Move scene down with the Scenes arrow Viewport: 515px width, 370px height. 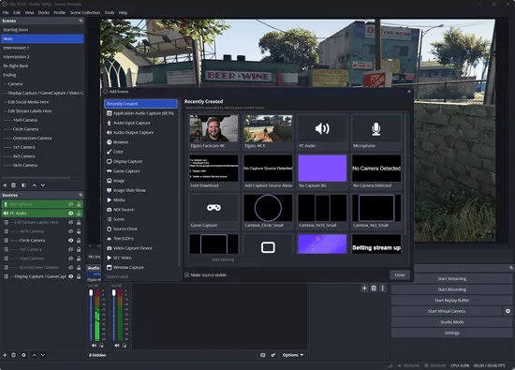point(43,185)
